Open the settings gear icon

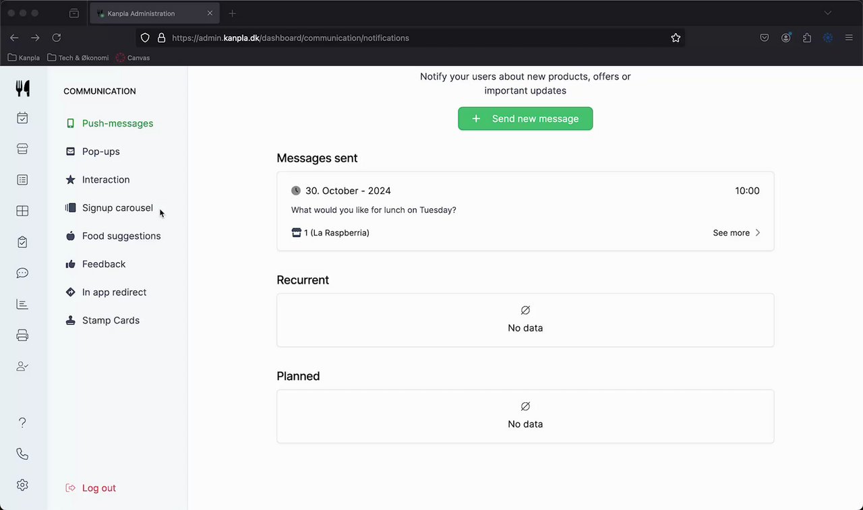coord(22,485)
